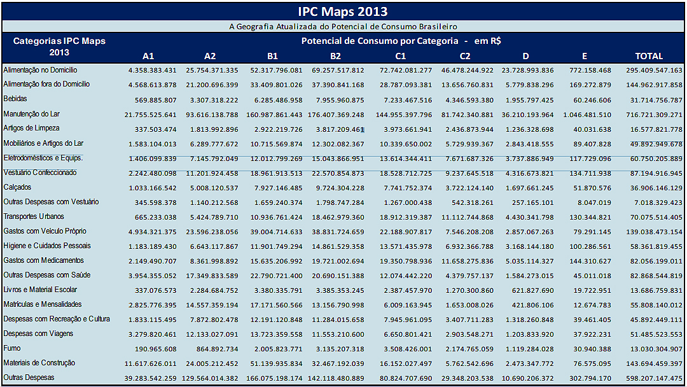Select 'Transportes Urbanos' row label

[34, 216]
